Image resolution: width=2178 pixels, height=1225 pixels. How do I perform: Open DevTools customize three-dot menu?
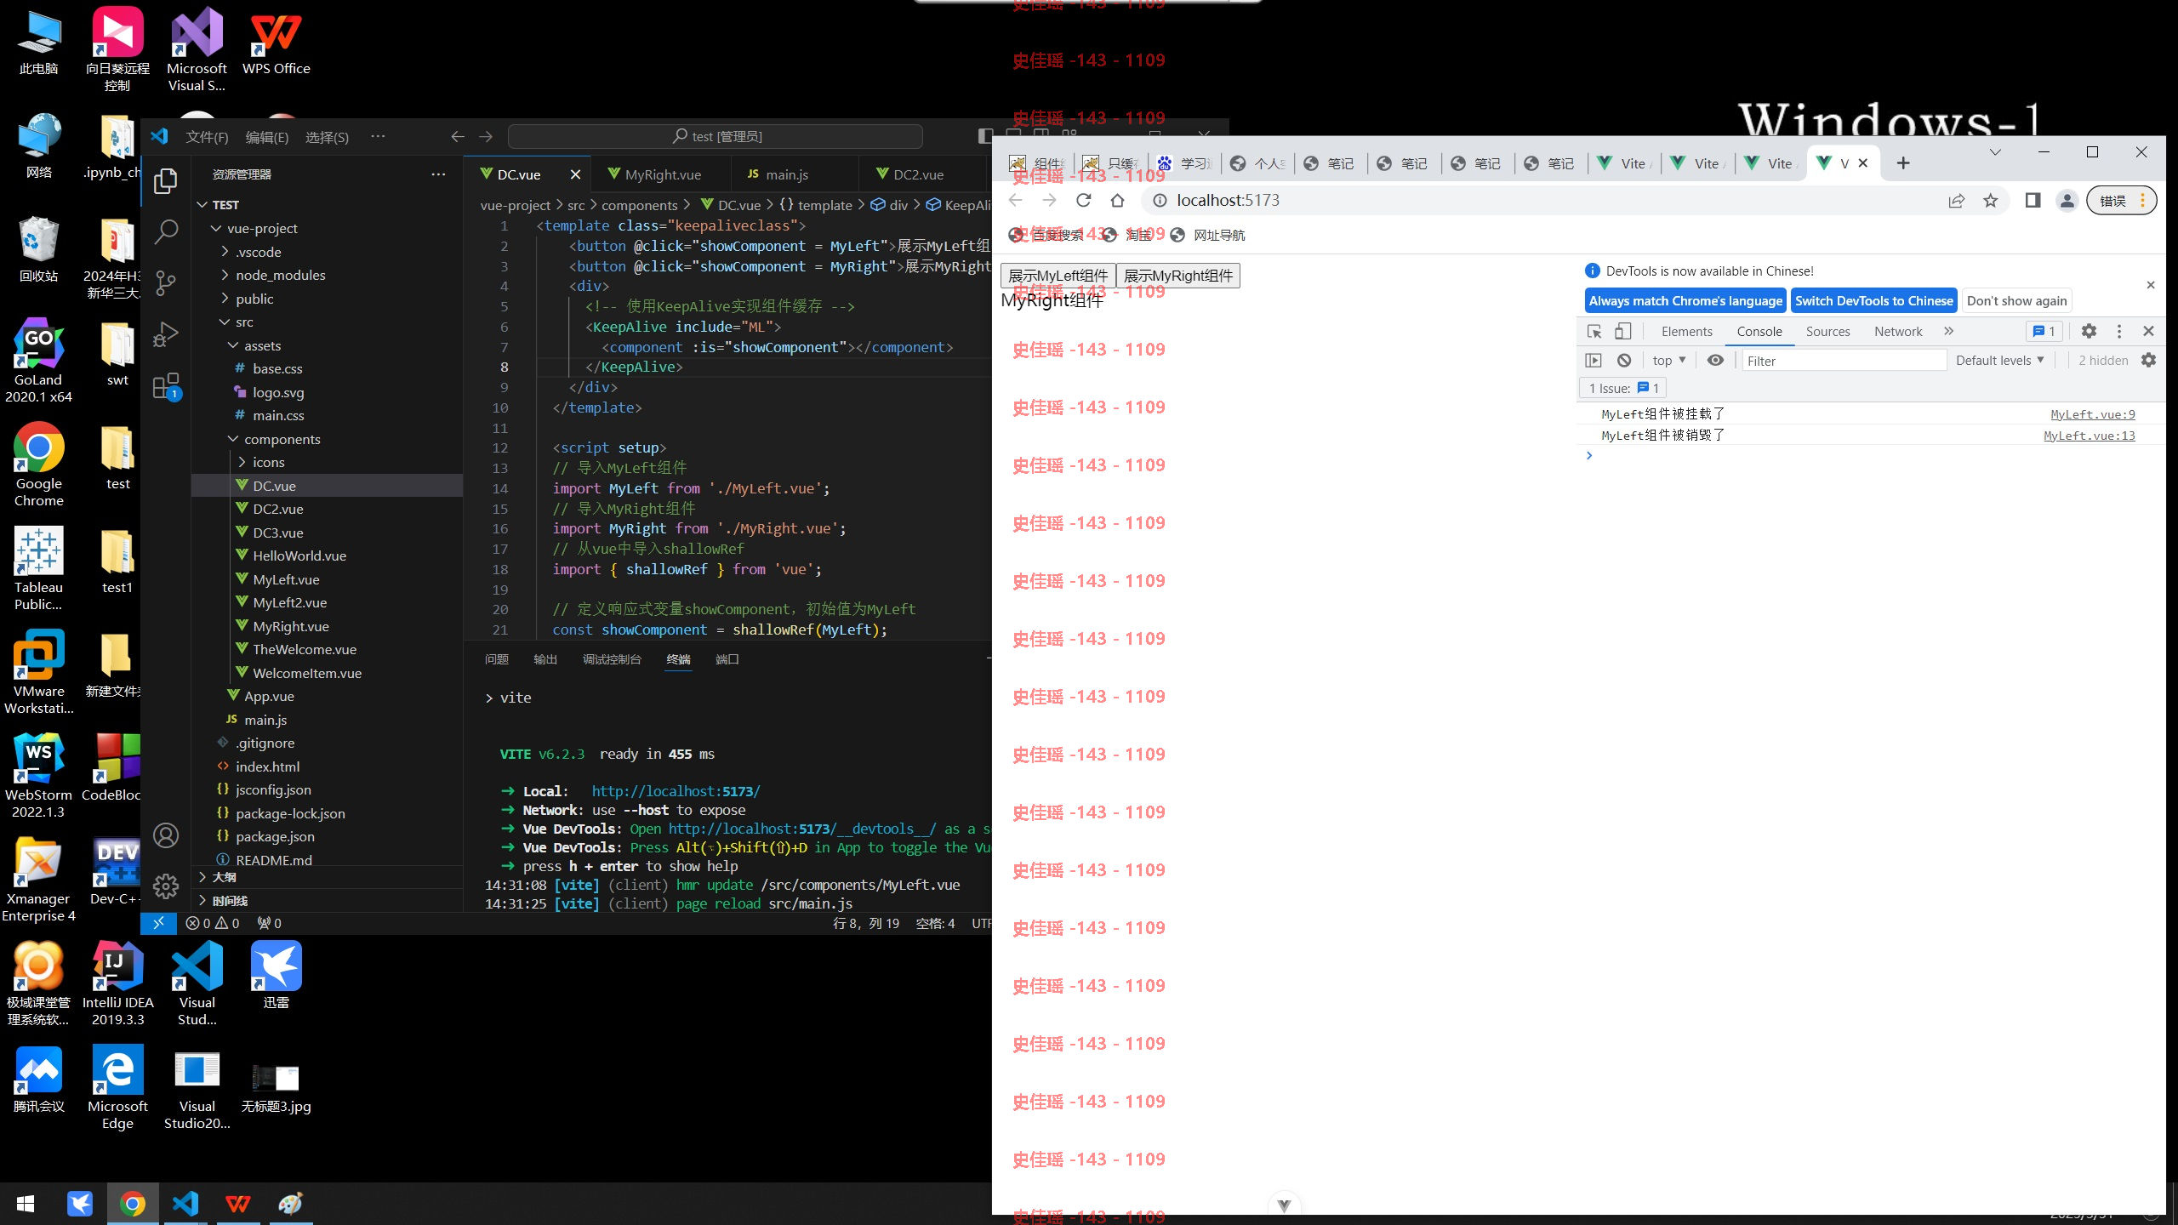point(2119,331)
